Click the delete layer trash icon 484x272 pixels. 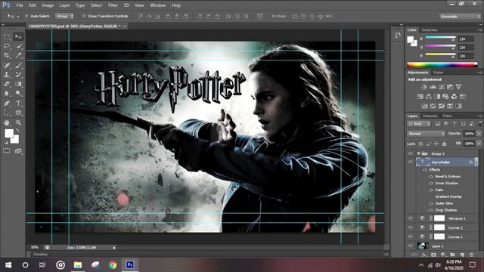(x=471, y=255)
